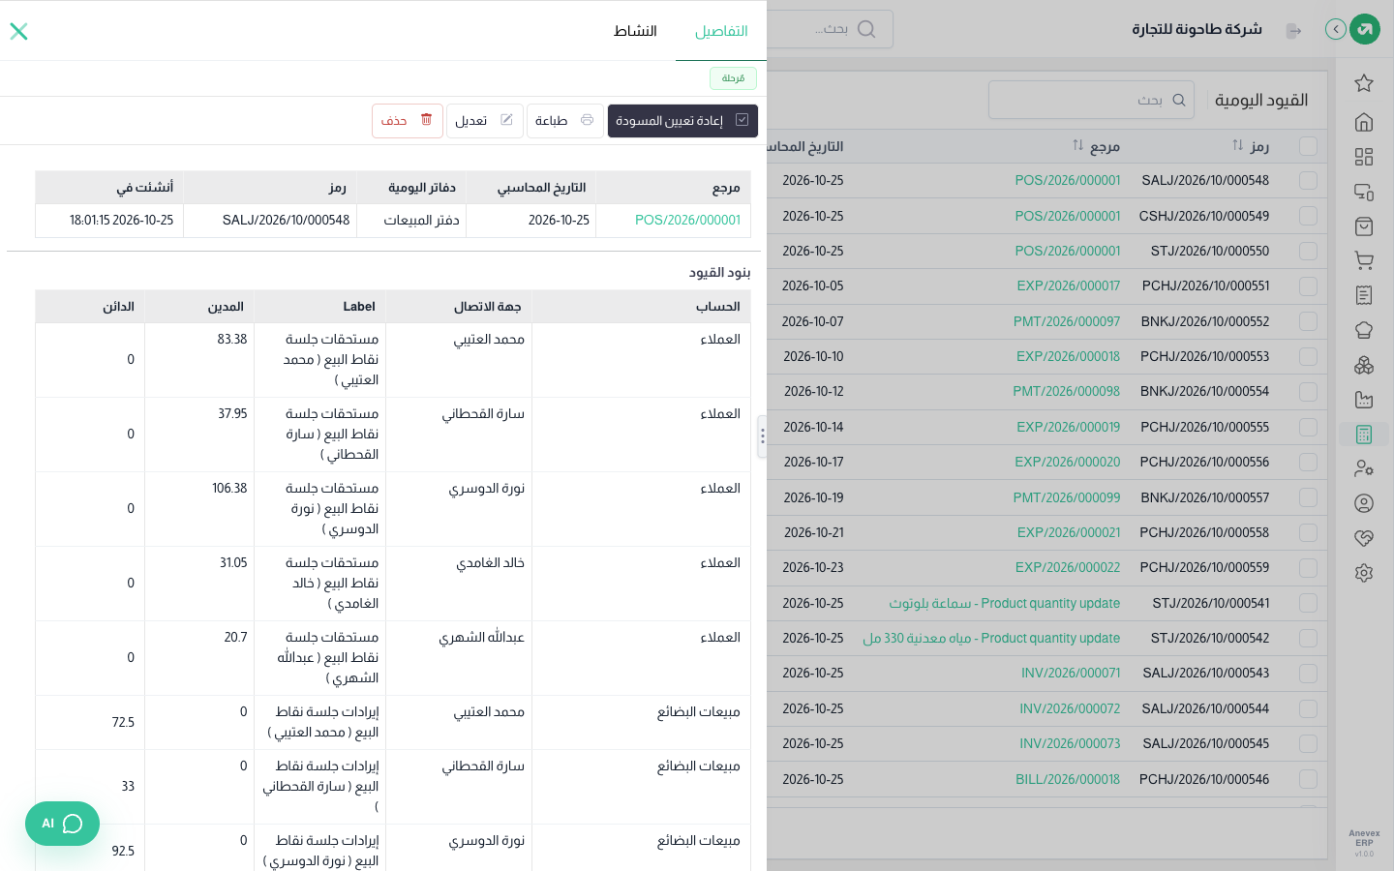Open the shopping cart icon in sidebar
Image resolution: width=1394 pixels, height=871 pixels.
click(x=1364, y=260)
